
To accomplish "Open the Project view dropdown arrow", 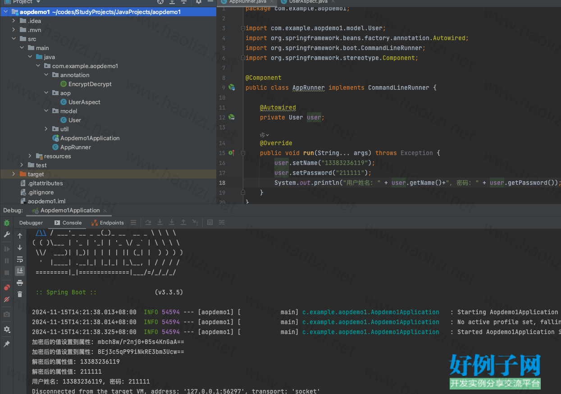I will click(38, 2).
